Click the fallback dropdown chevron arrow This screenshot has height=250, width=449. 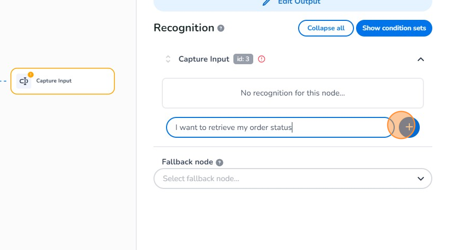pyautogui.click(x=421, y=178)
